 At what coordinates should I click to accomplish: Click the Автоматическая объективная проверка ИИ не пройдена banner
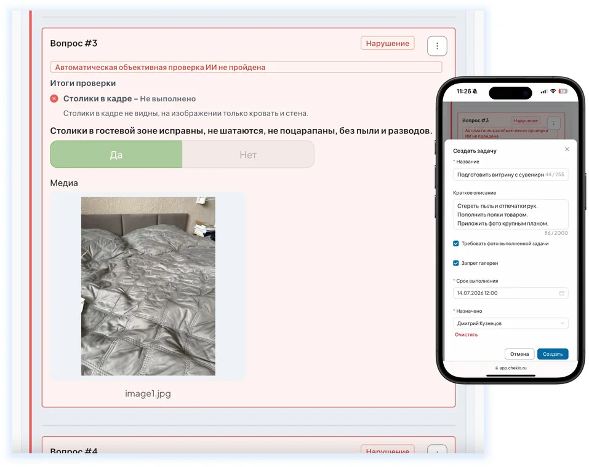click(x=246, y=67)
